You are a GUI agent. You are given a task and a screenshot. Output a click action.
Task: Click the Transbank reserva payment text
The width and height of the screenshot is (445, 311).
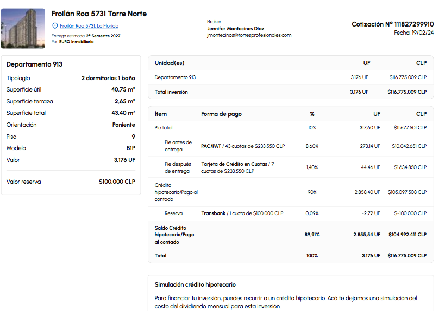point(242,213)
